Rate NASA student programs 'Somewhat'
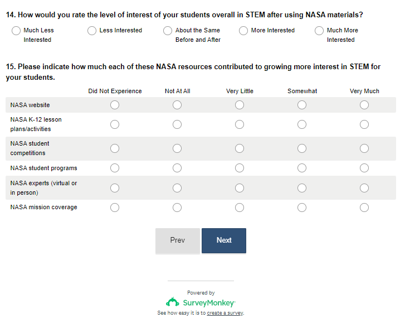Viewport: 405px width, 323px height. click(302, 168)
